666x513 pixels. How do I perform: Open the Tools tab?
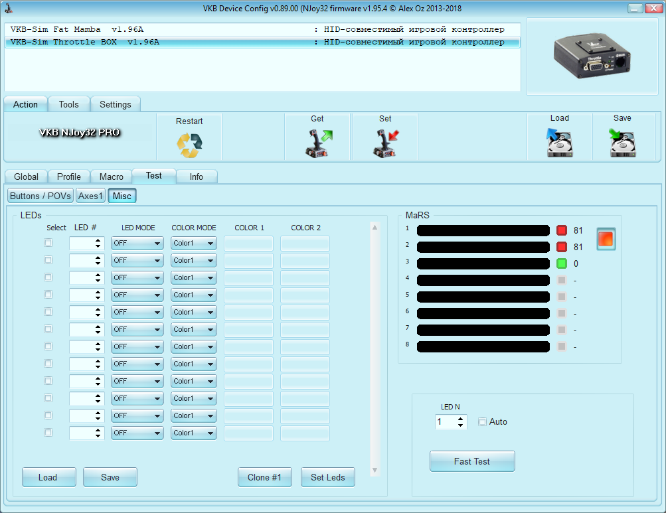[68, 104]
